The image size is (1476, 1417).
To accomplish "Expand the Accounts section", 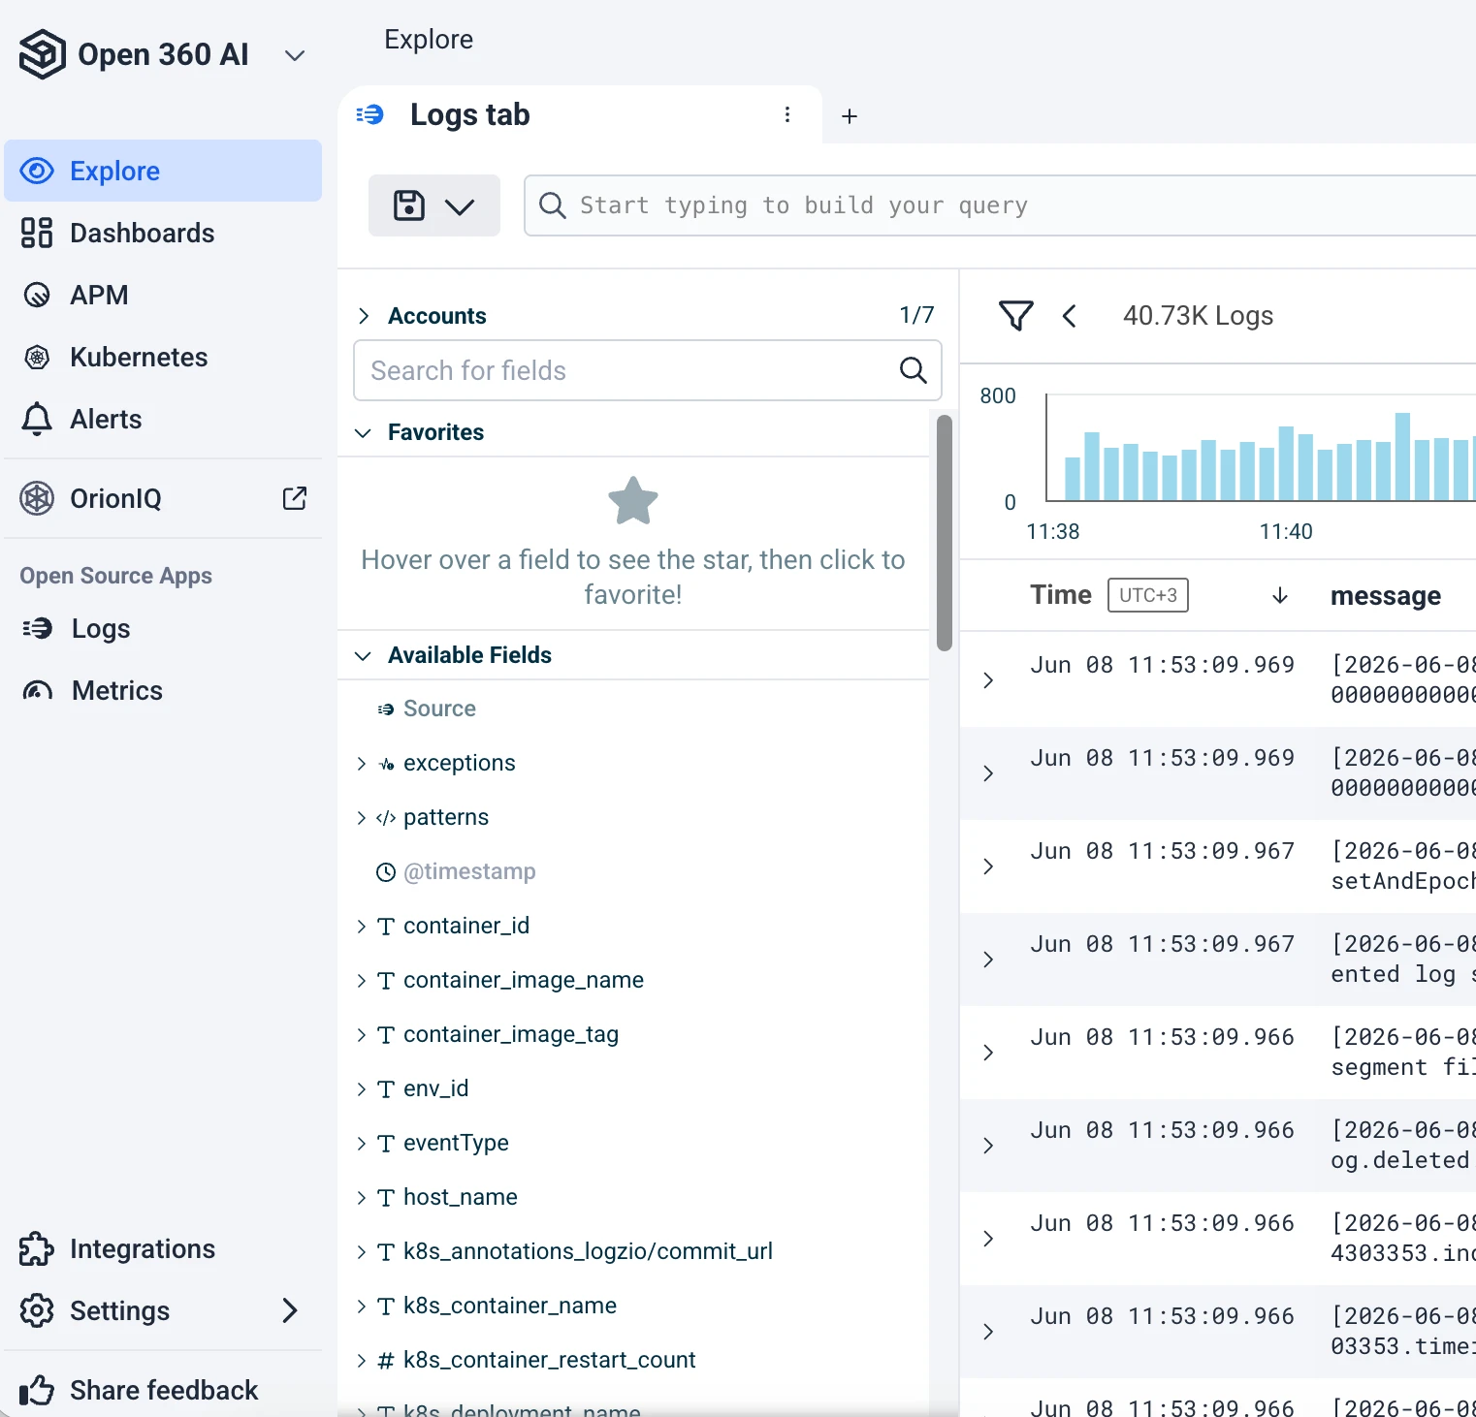I will (x=364, y=316).
